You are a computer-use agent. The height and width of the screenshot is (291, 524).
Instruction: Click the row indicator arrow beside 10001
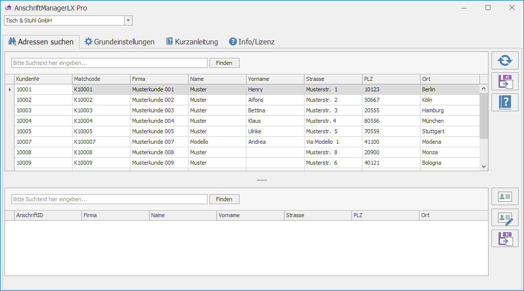click(x=9, y=90)
